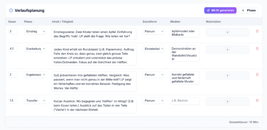Click the empty Medien field with Beamer placeholder
267x130 pixels.
[x=185, y=101]
